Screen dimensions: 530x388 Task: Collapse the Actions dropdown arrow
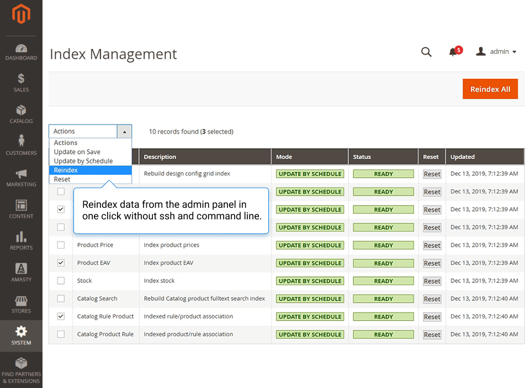click(x=124, y=132)
